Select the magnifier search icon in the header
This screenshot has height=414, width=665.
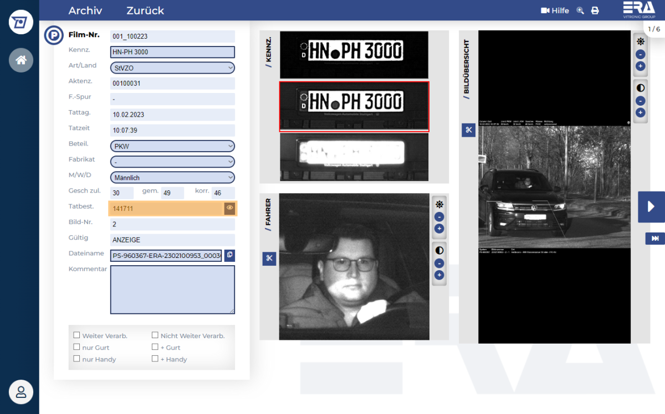580,10
